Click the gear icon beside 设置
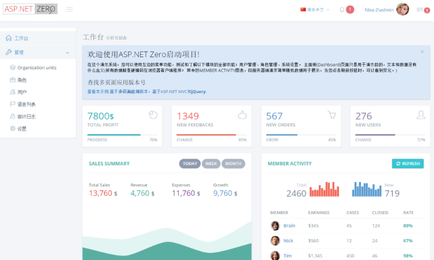The height and width of the screenshot is (260, 434). pyautogui.click(x=13, y=128)
